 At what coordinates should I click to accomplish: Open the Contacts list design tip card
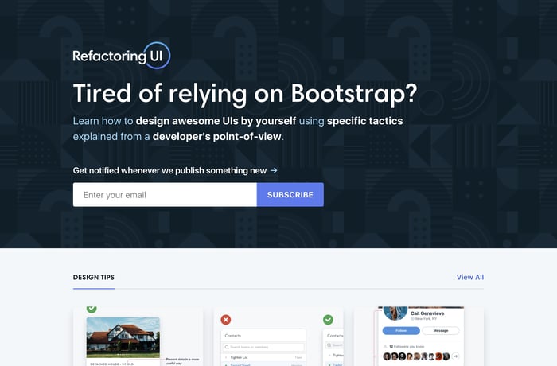pyautogui.click(x=278, y=336)
